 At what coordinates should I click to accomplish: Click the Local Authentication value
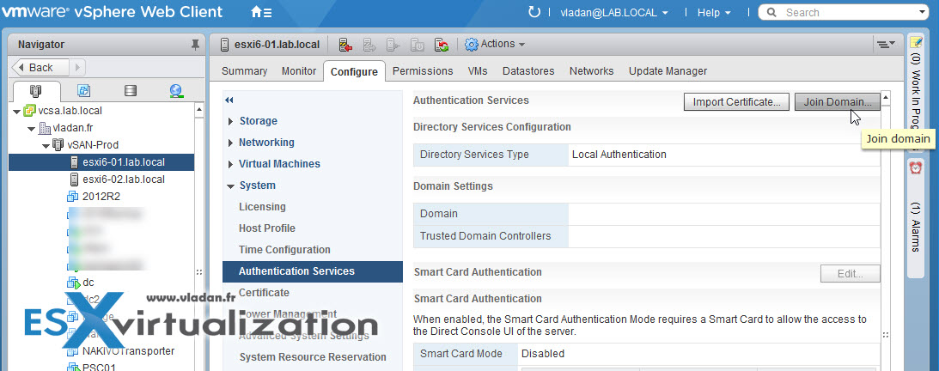click(x=619, y=155)
